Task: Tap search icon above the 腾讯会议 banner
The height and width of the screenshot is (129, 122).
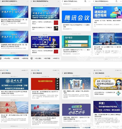Action: (85, 1)
